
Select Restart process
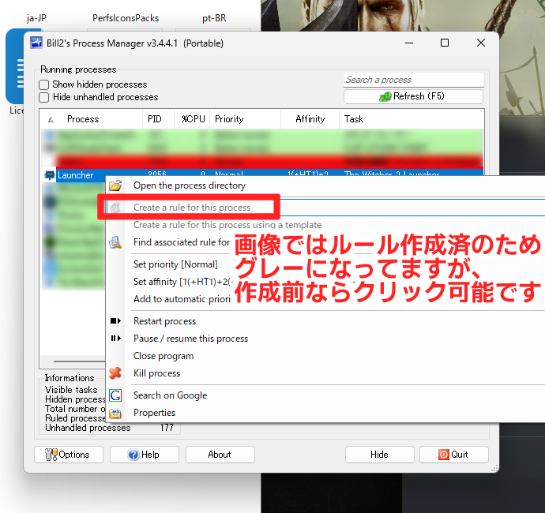(165, 321)
